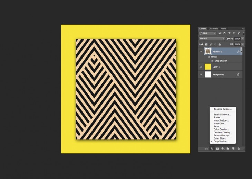Select the Pattern-1 layer name

(217, 52)
